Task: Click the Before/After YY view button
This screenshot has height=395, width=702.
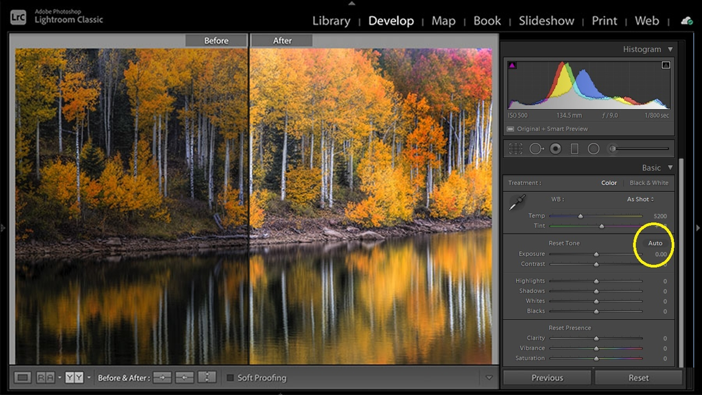Action: (x=73, y=377)
